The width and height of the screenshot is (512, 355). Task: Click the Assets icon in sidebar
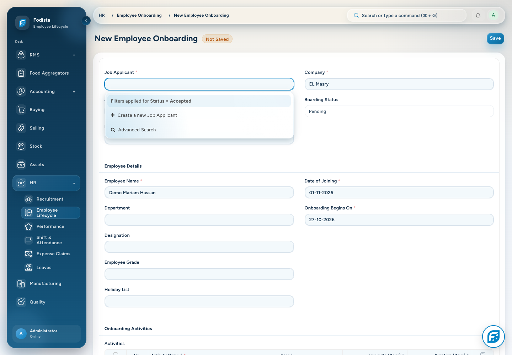21,164
